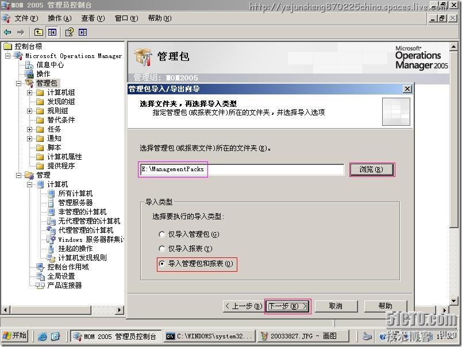Click the 操作 node icon in tree
The height and width of the screenshot is (347, 462).
point(29,74)
